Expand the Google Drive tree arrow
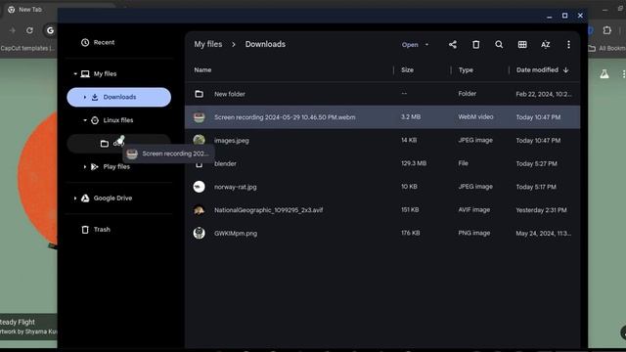The width and height of the screenshot is (626, 352). tap(75, 198)
